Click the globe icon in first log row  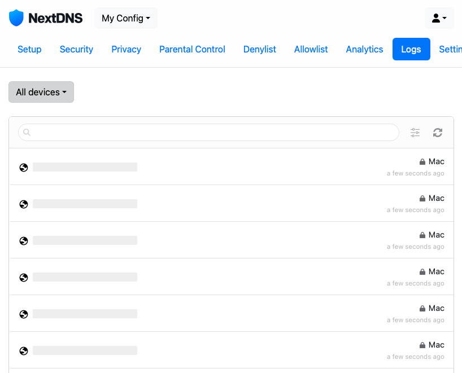pos(24,167)
